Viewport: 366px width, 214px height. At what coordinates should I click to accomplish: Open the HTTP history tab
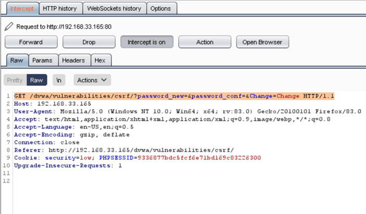[60, 9]
